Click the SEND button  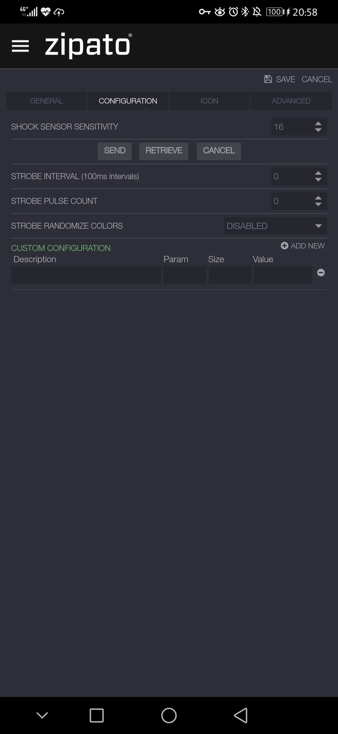115,151
